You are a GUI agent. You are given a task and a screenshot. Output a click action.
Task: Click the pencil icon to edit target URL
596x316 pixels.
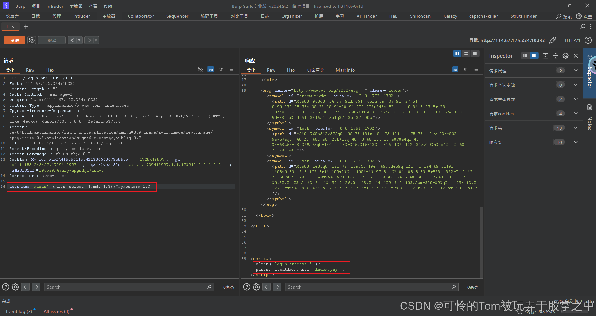pyautogui.click(x=553, y=40)
